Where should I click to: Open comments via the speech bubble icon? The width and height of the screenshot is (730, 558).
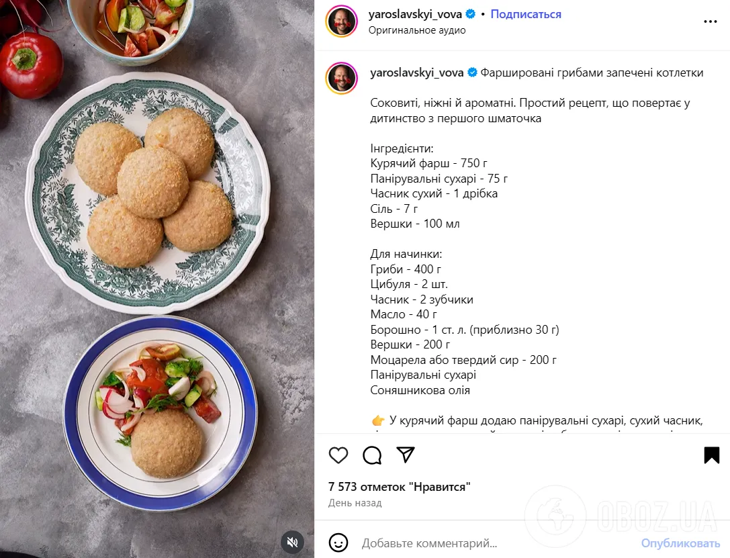point(372,455)
